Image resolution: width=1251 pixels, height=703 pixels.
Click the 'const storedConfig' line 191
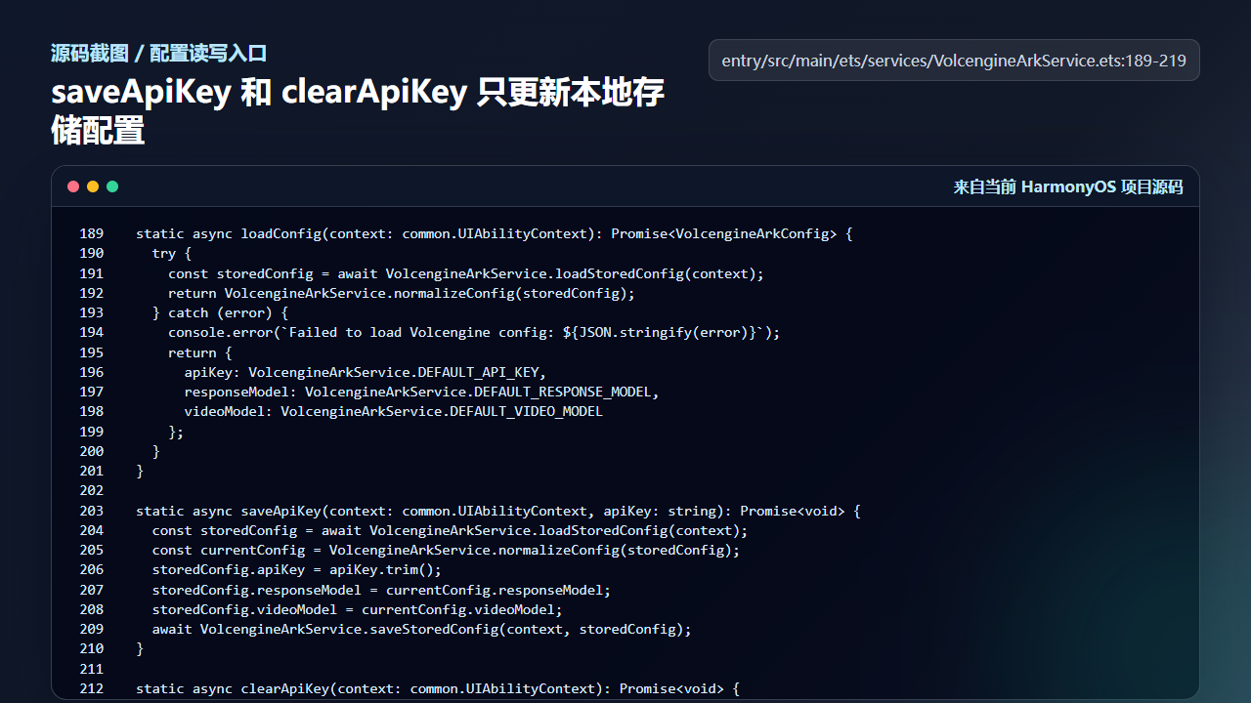(466, 273)
